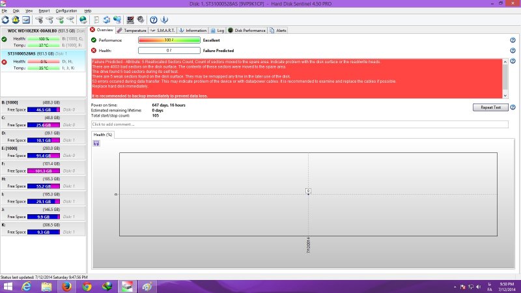Select the Health (%) graph tab
This screenshot has width=521, height=293.
(103, 135)
